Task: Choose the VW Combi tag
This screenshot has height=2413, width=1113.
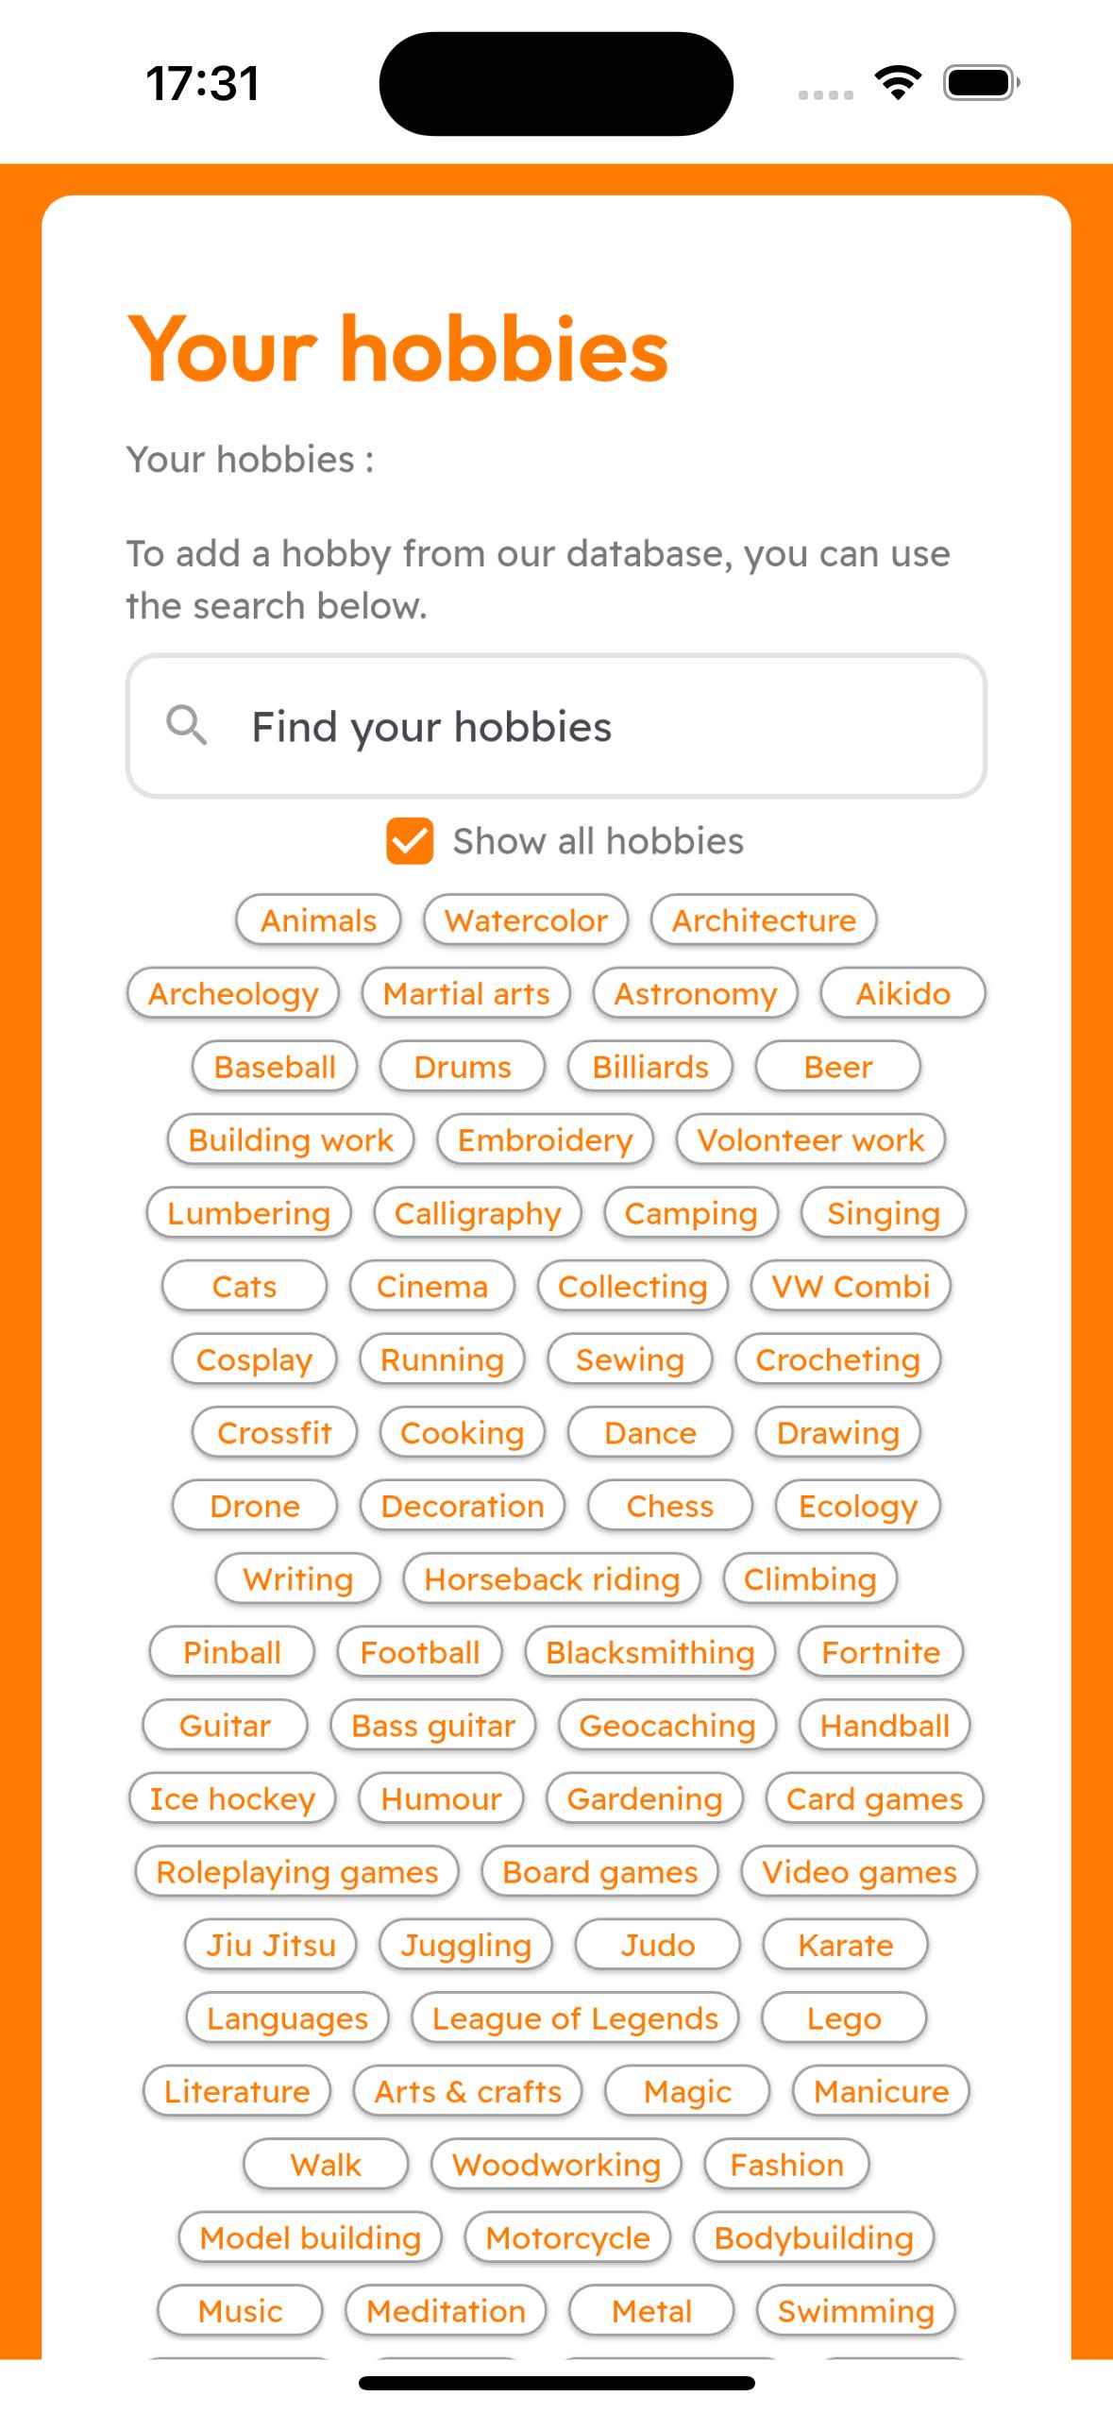Action: [x=850, y=1286]
